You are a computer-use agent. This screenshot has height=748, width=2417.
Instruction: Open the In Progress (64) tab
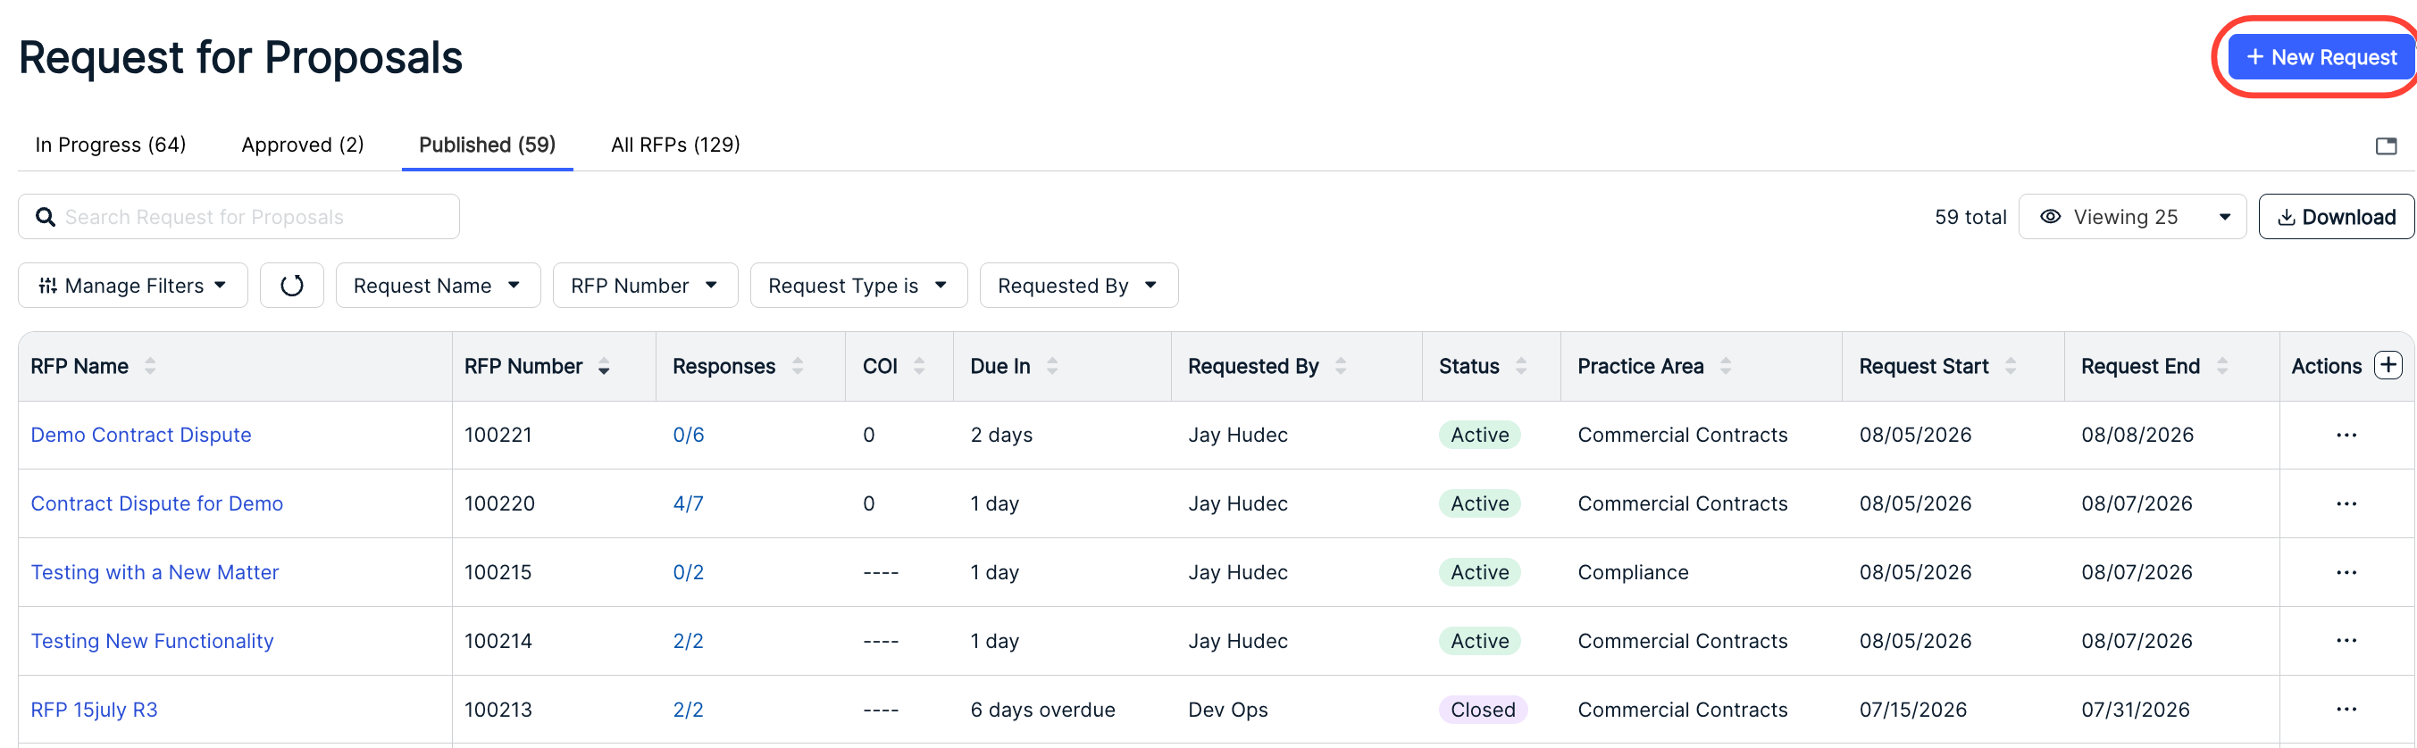pos(111,145)
